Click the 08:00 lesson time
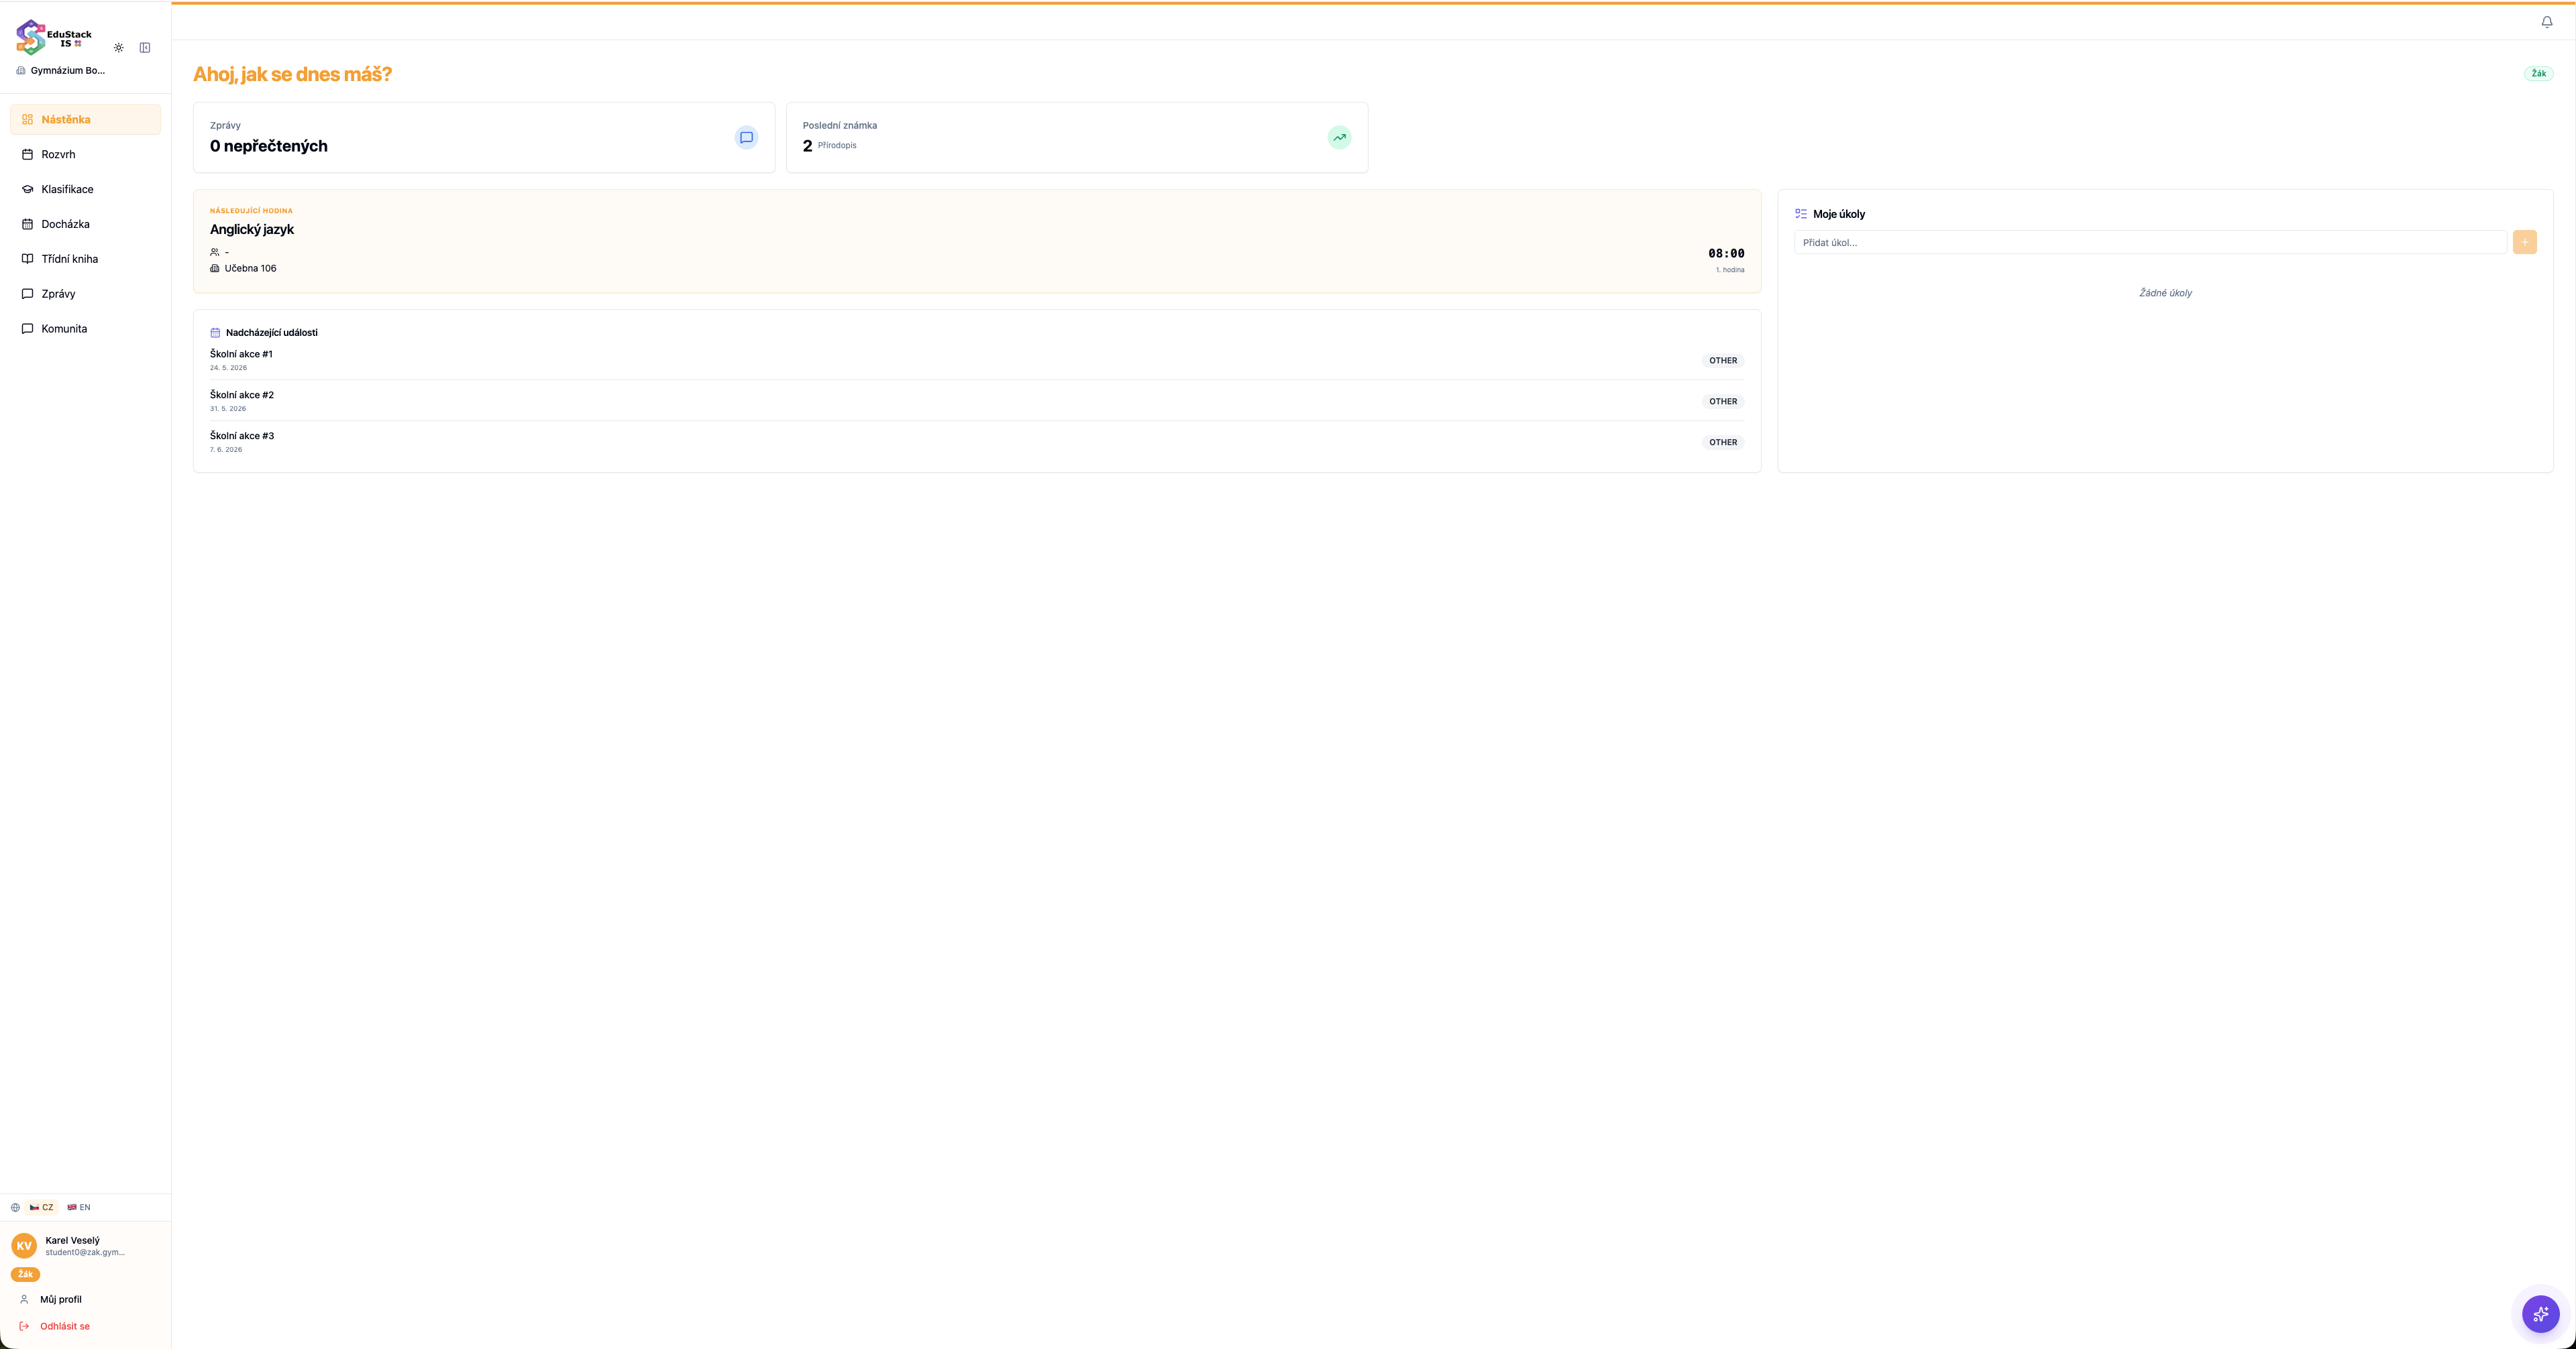The height and width of the screenshot is (1349, 2576). coord(1726,254)
